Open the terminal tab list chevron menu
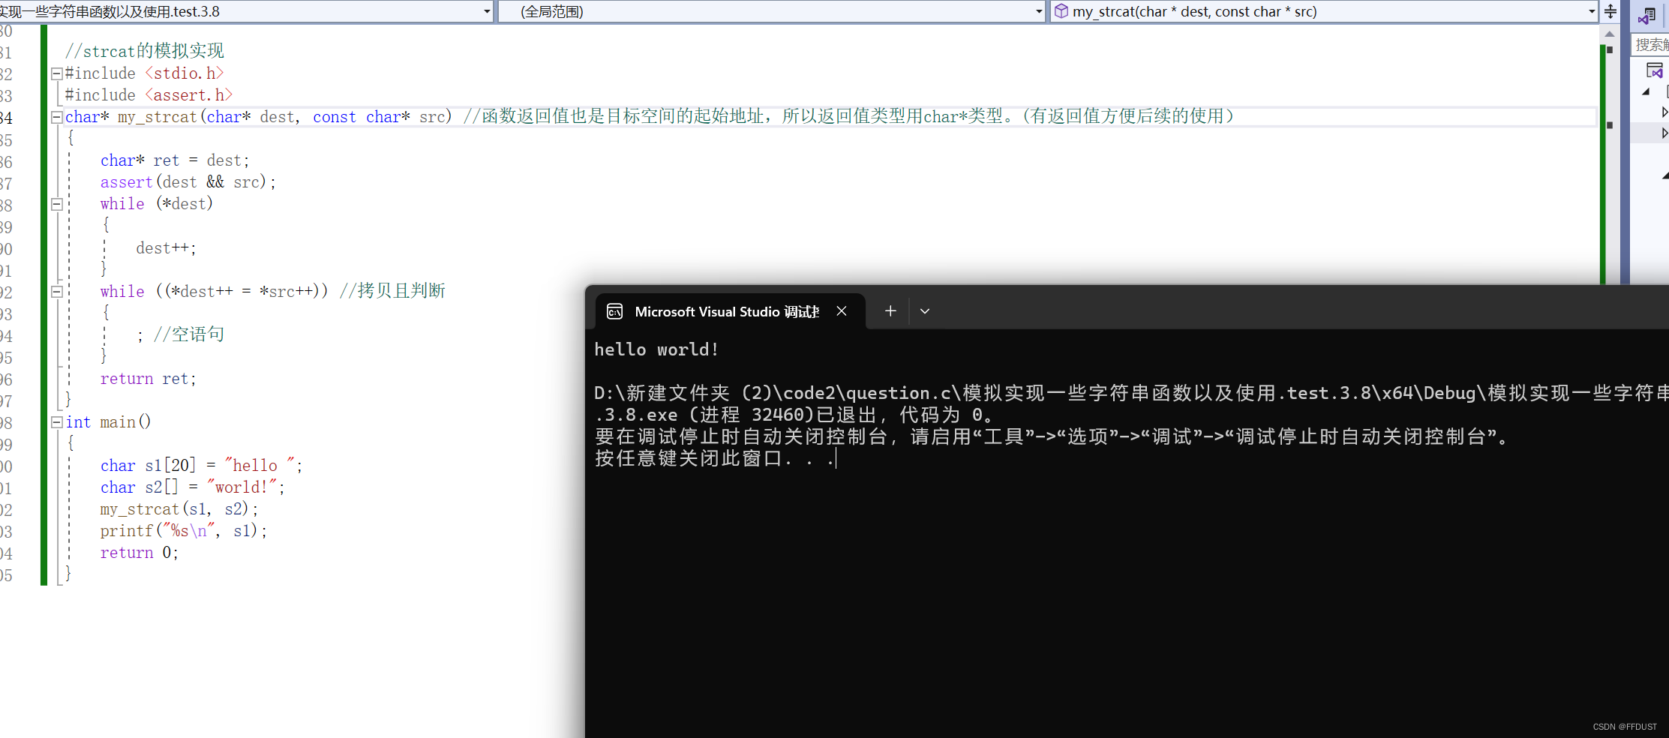This screenshot has height=738, width=1669. tap(924, 310)
